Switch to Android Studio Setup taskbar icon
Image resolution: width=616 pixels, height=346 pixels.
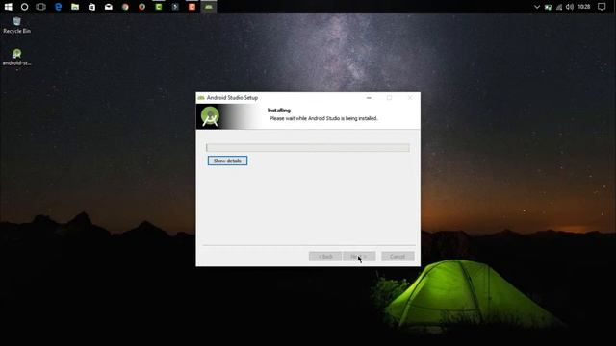pyautogui.click(x=209, y=7)
